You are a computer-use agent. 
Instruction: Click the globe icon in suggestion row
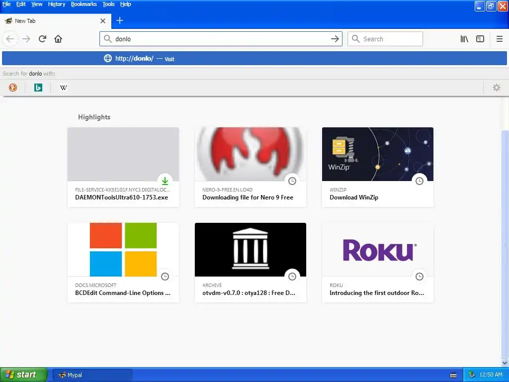tap(107, 59)
